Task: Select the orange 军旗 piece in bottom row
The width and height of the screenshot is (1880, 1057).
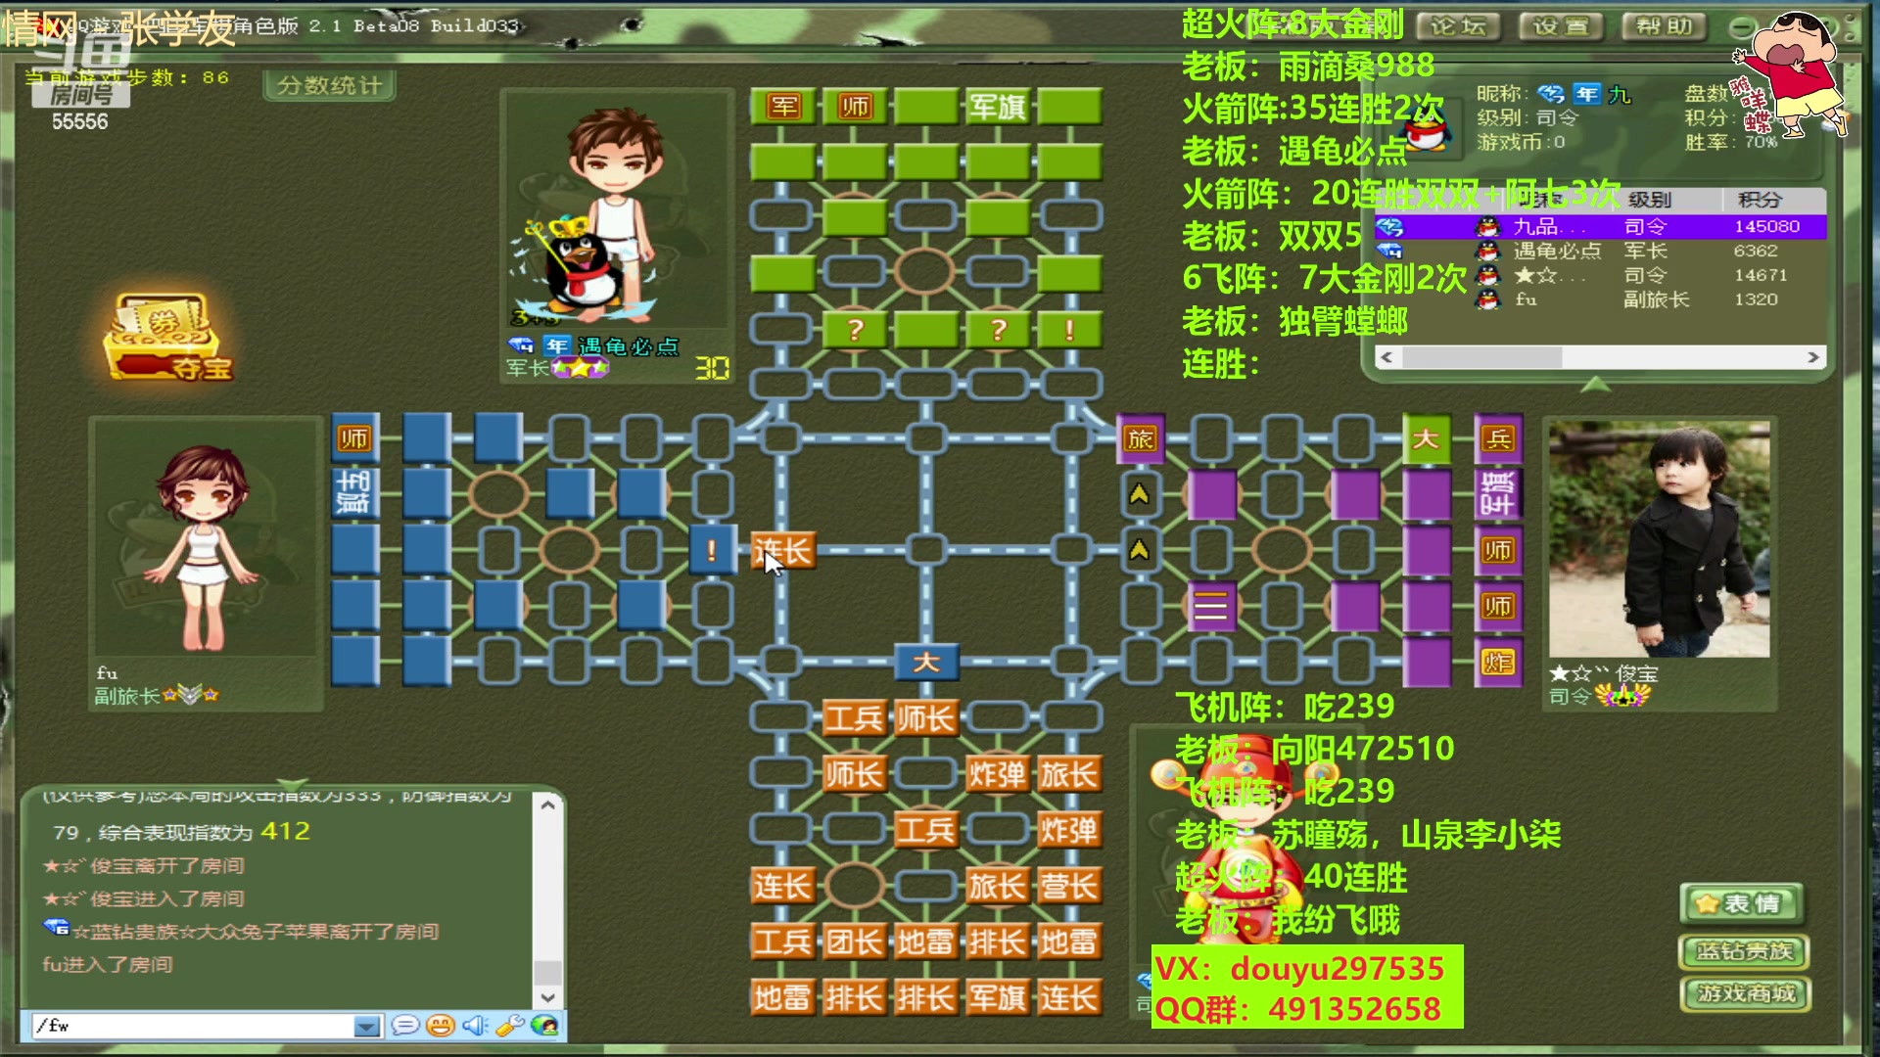Action: coord(997,998)
